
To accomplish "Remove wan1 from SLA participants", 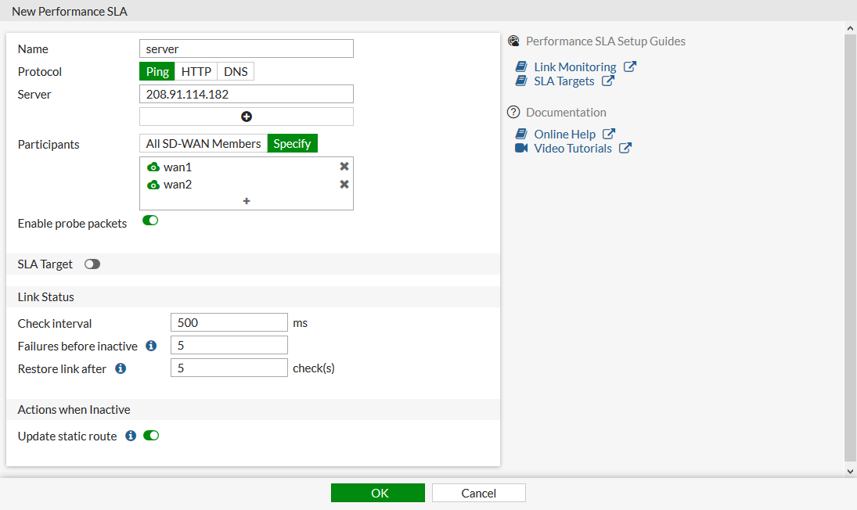I will pos(344,166).
